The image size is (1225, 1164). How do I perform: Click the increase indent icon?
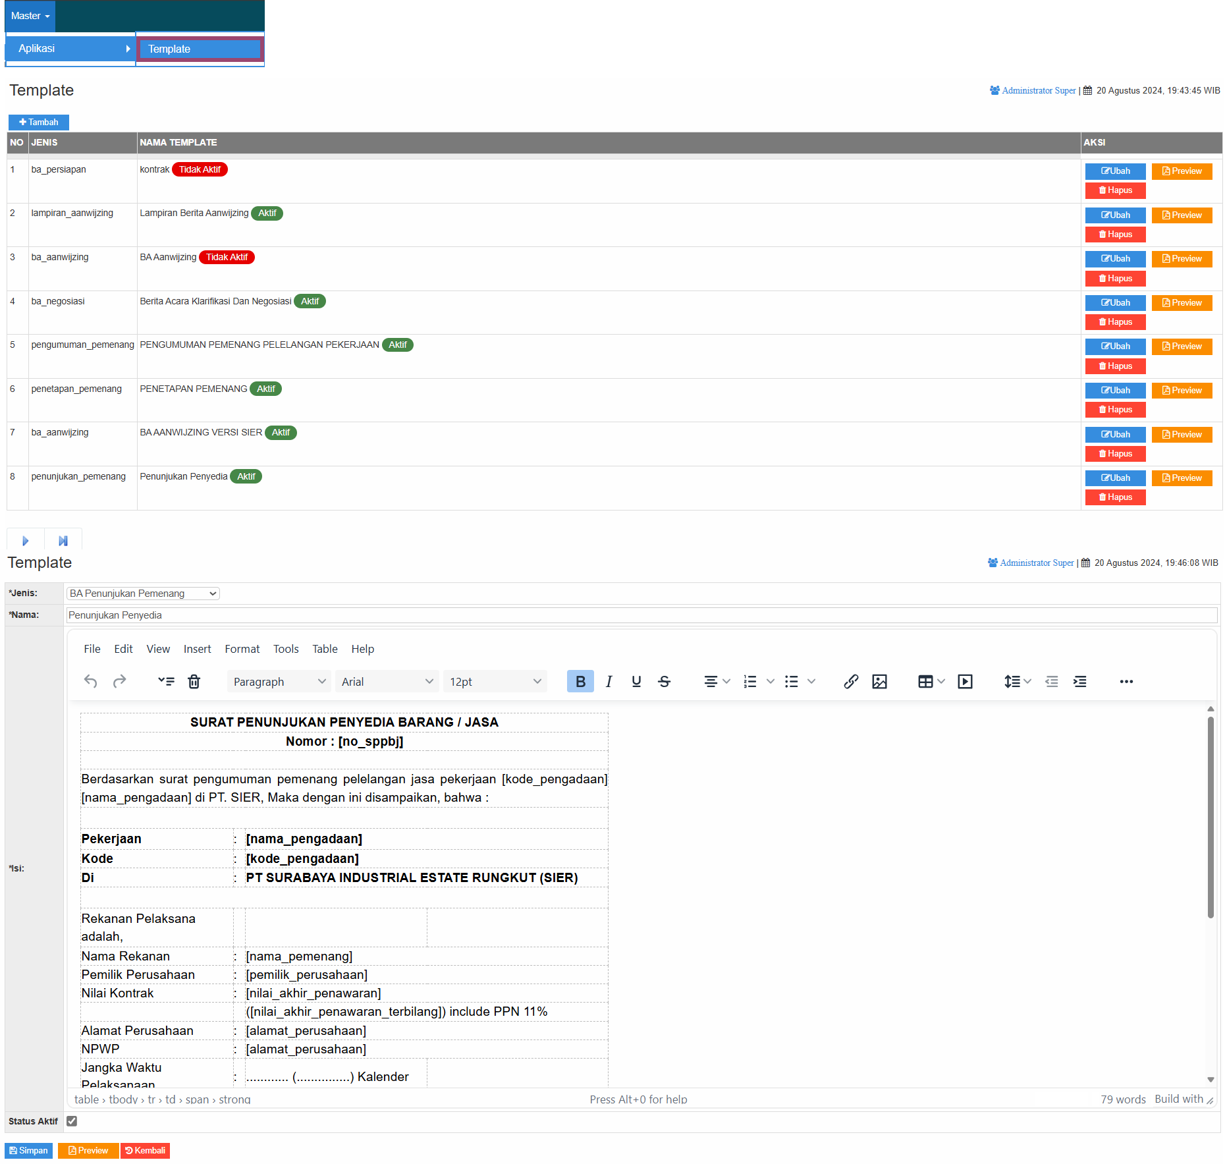1079,681
